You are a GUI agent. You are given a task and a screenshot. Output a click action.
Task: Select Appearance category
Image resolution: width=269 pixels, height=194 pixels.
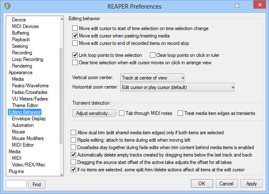click(20, 72)
